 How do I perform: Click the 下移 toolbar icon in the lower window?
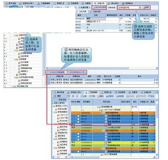[92, 96]
